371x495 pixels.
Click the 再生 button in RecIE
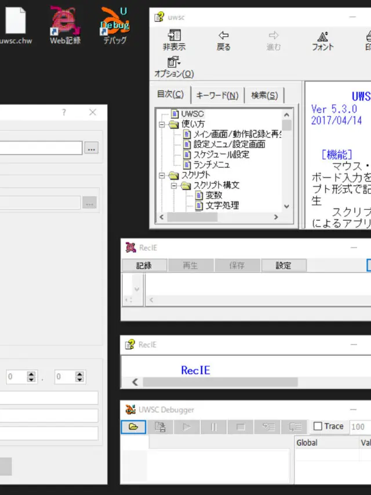point(191,265)
